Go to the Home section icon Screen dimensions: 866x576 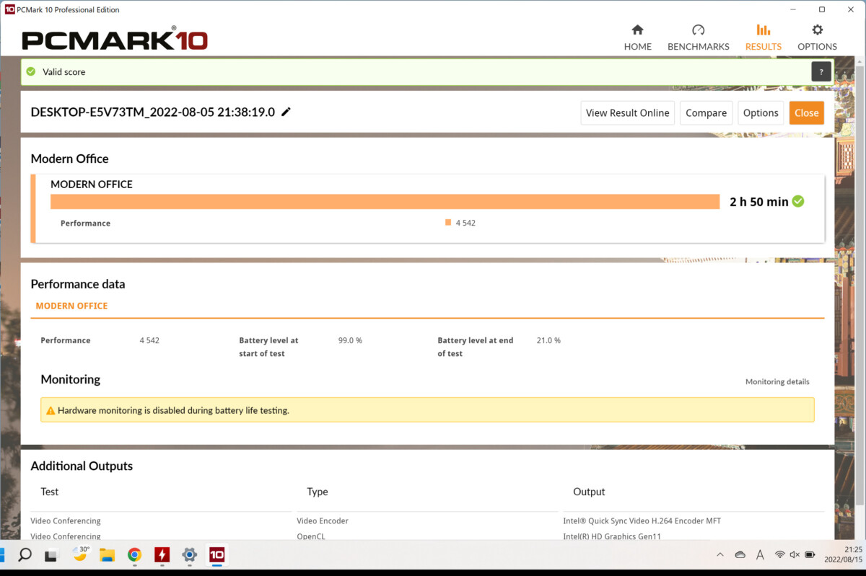click(637, 30)
